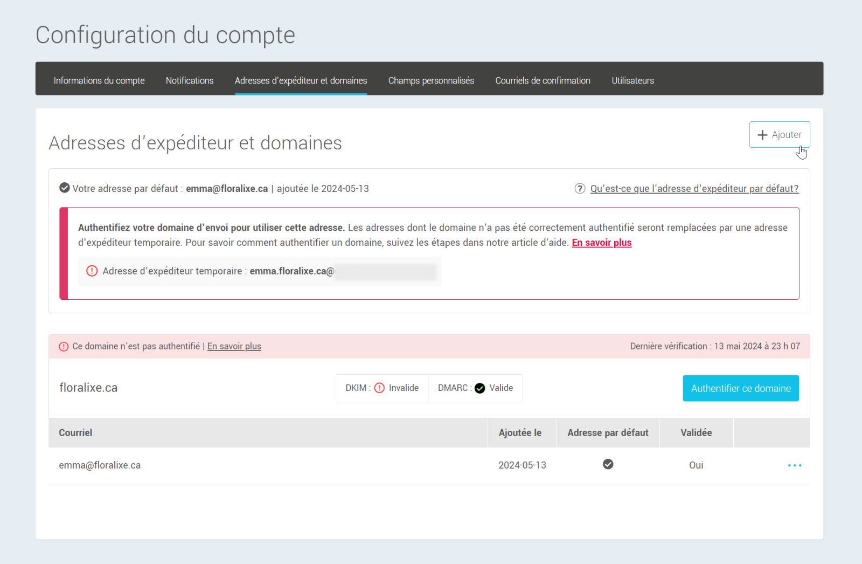Click the Authentifier ce domaine button
Image resolution: width=862 pixels, height=564 pixels.
pos(740,388)
